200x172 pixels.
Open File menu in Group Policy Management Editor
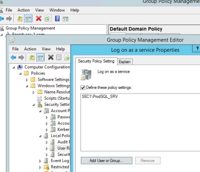click(x=15, y=49)
